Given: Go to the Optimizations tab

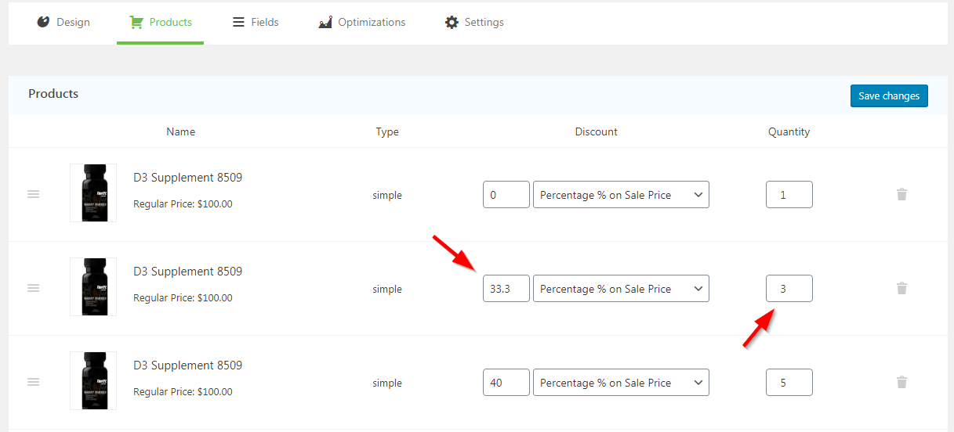Looking at the screenshot, I should coord(362,22).
